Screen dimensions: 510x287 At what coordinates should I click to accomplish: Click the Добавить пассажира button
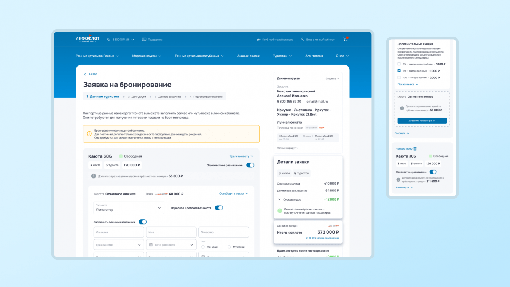[x=422, y=121]
